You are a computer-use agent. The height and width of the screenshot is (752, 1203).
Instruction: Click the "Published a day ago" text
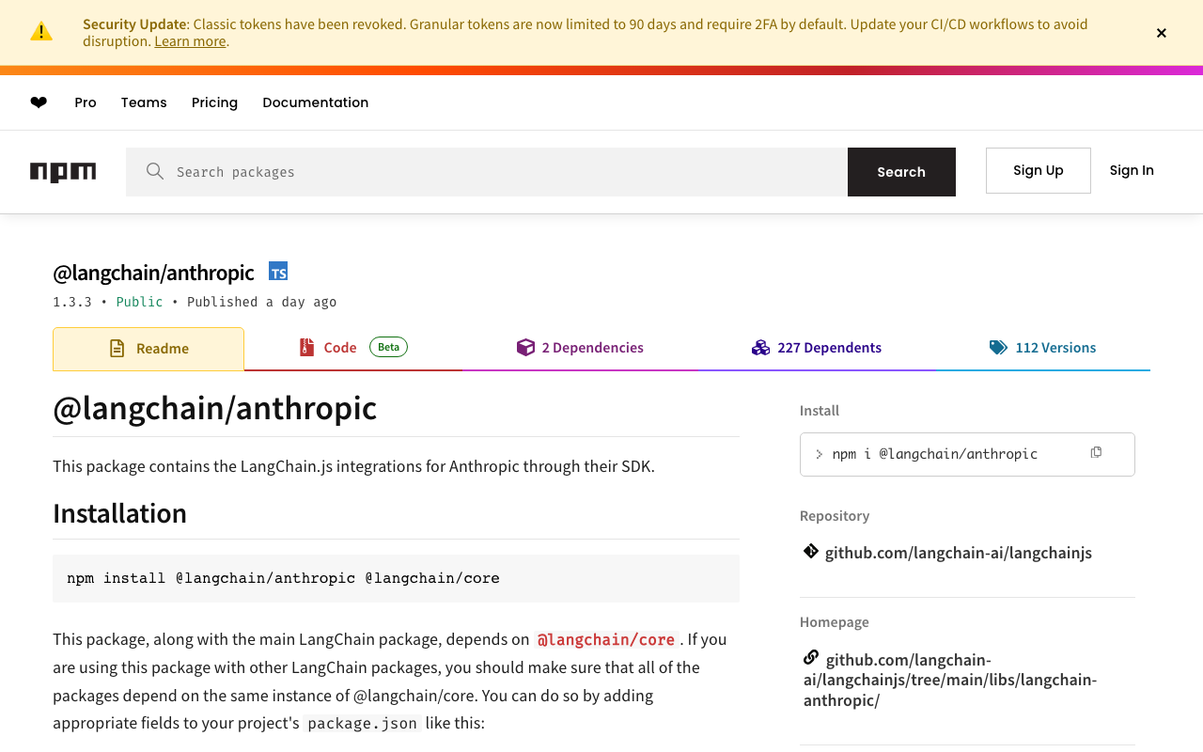pos(261,302)
